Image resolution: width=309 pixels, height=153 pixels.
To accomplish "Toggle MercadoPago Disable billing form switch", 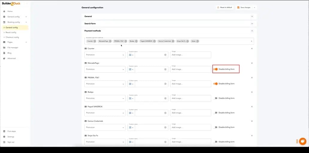I will click(x=215, y=69).
